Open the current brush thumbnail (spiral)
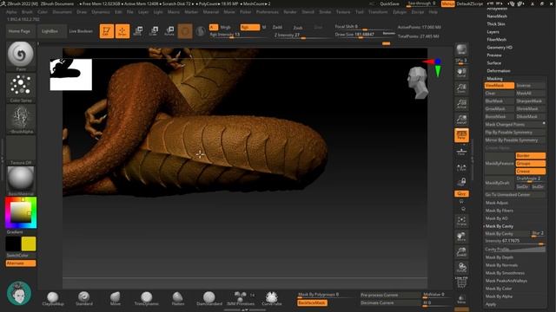This screenshot has width=556, height=312. tap(21, 55)
